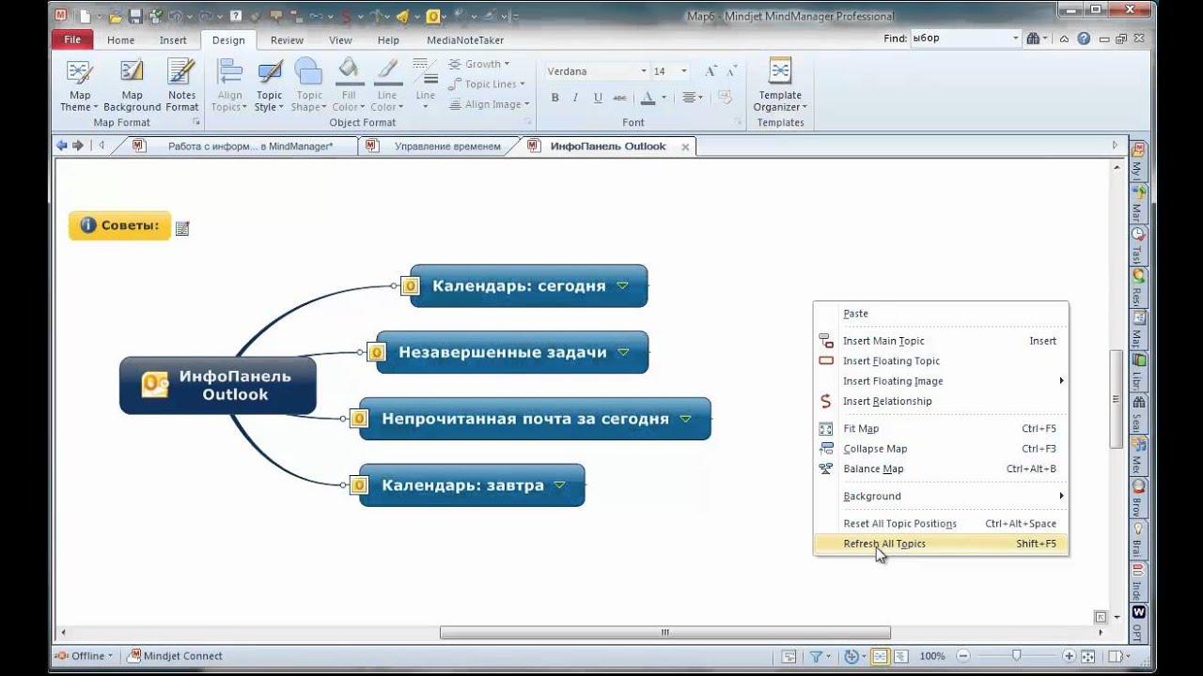
Task: Open the font size dropdown 14
Action: [683, 71]
